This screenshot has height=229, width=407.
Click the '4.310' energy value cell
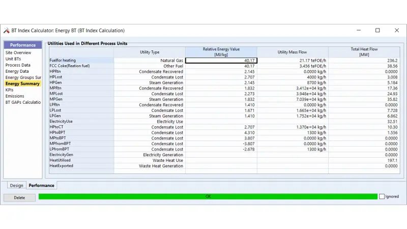221,133
